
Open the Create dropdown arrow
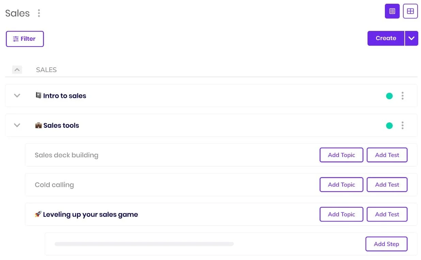411,38
